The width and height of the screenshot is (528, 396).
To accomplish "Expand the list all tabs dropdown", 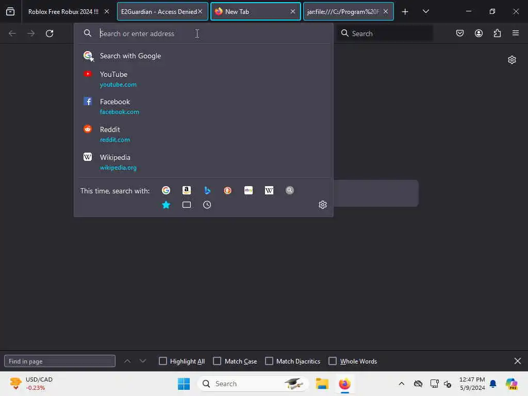I will tap(425, 11).
